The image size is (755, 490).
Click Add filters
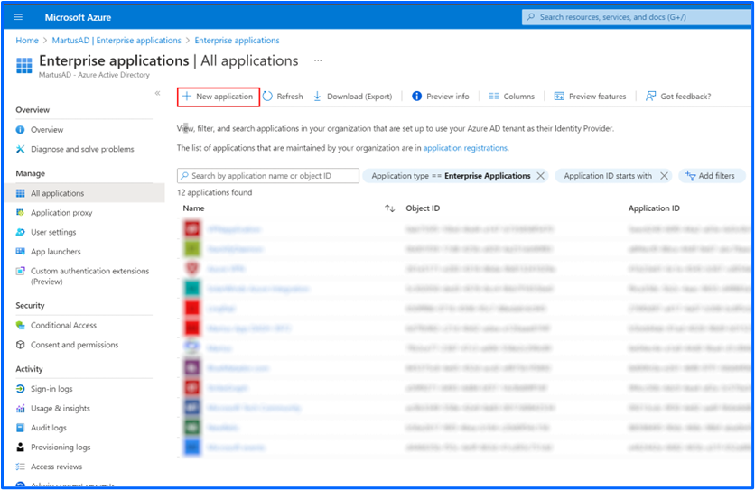(711, 176)
